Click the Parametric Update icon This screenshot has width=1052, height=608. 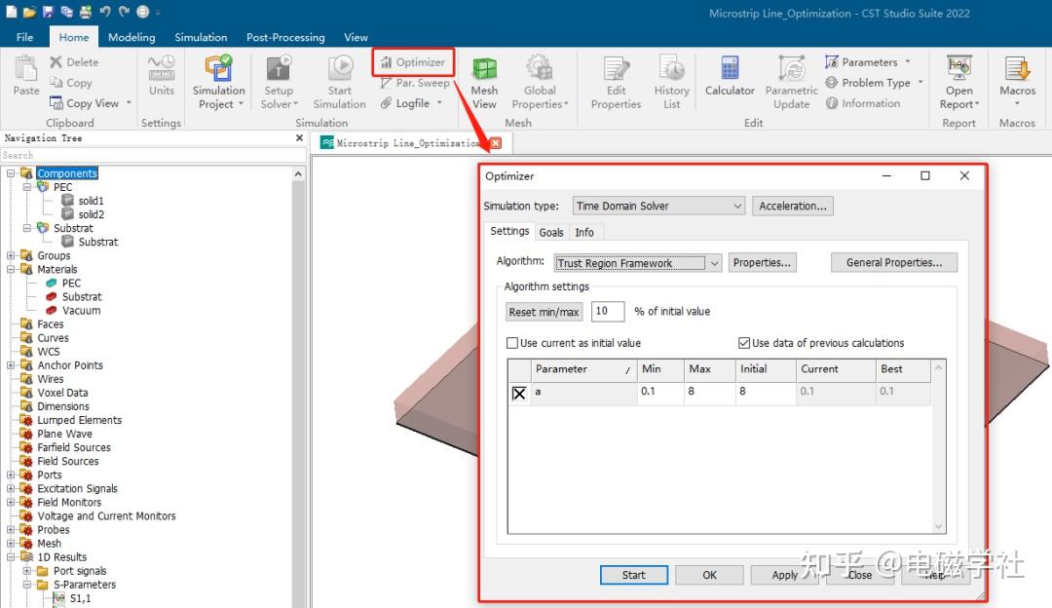[792, 68]
